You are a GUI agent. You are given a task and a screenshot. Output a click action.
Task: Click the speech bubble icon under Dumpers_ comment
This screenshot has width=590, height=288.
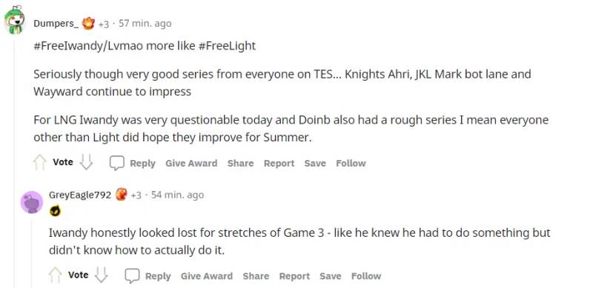(x=116, y=163)
